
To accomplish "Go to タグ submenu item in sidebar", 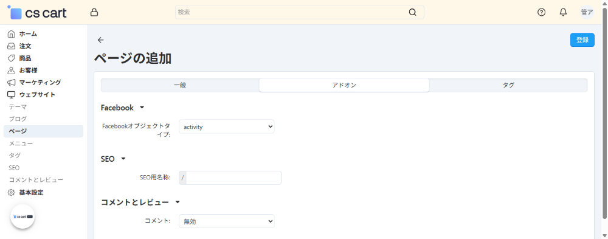I will point(15,156).
